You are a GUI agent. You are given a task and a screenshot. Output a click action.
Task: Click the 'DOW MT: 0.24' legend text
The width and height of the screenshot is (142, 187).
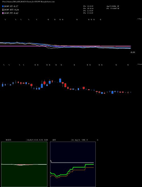[11, 10]
